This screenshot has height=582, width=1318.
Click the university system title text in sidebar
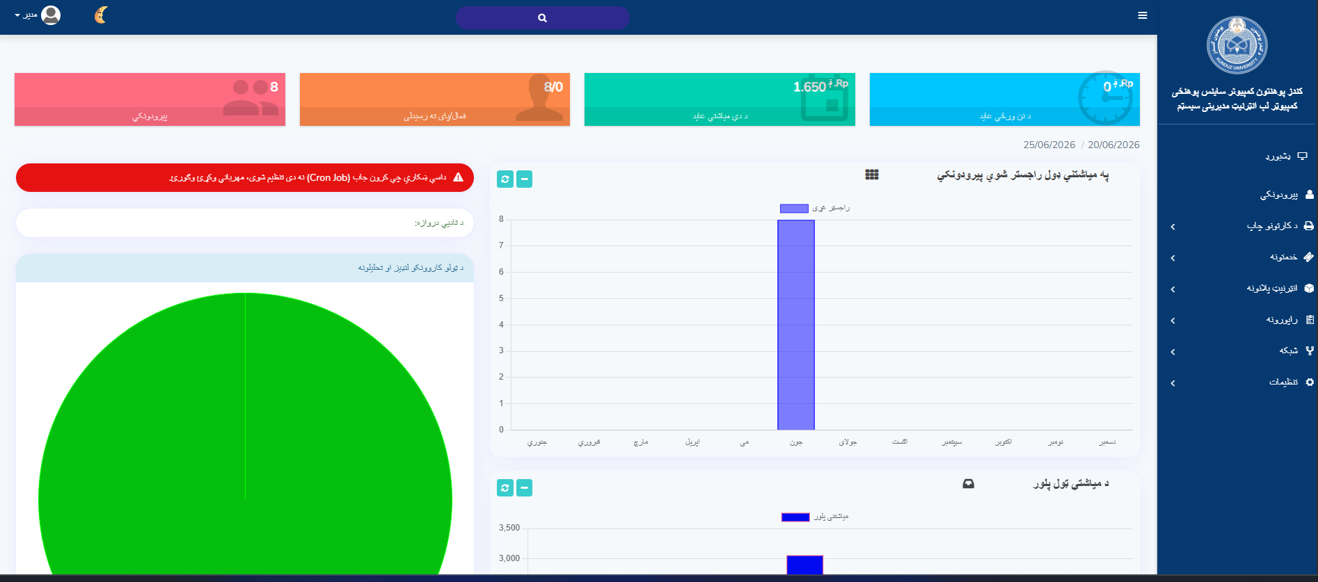(x=1237, y=99)
